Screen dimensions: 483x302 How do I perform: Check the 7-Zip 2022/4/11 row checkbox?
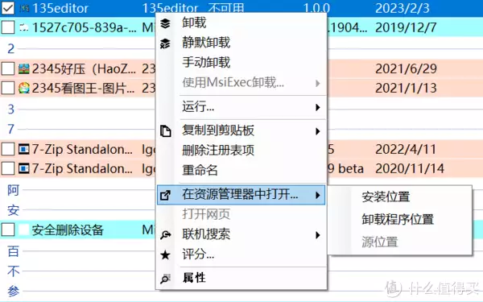click(8, 149)
